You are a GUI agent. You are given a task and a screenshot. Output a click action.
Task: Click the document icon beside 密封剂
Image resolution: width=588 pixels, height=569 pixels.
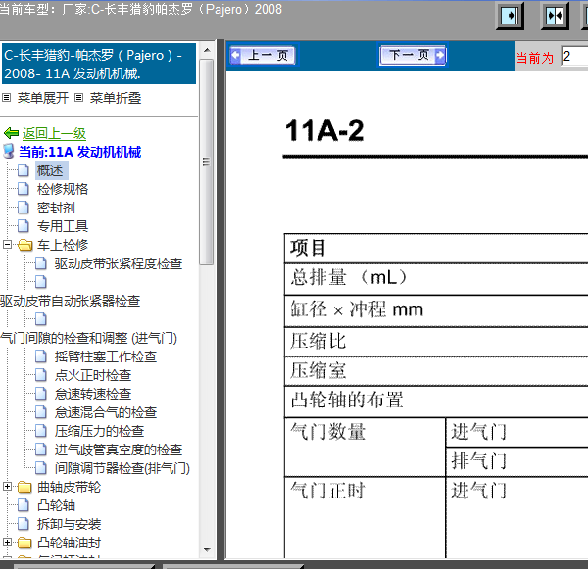tap(24, 208)
